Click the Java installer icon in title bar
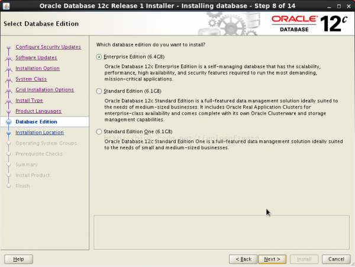The height and width of the screenshot is (267, 355). tap(6, 6)
